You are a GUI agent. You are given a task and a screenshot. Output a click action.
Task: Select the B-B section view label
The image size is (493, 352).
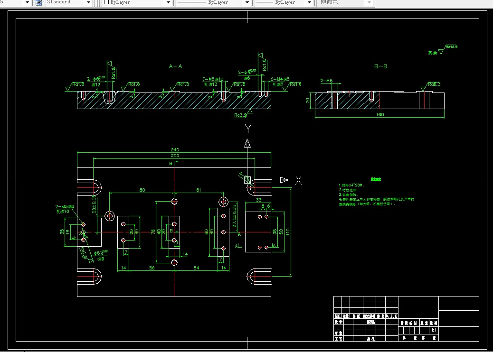[x=381, y=66]
